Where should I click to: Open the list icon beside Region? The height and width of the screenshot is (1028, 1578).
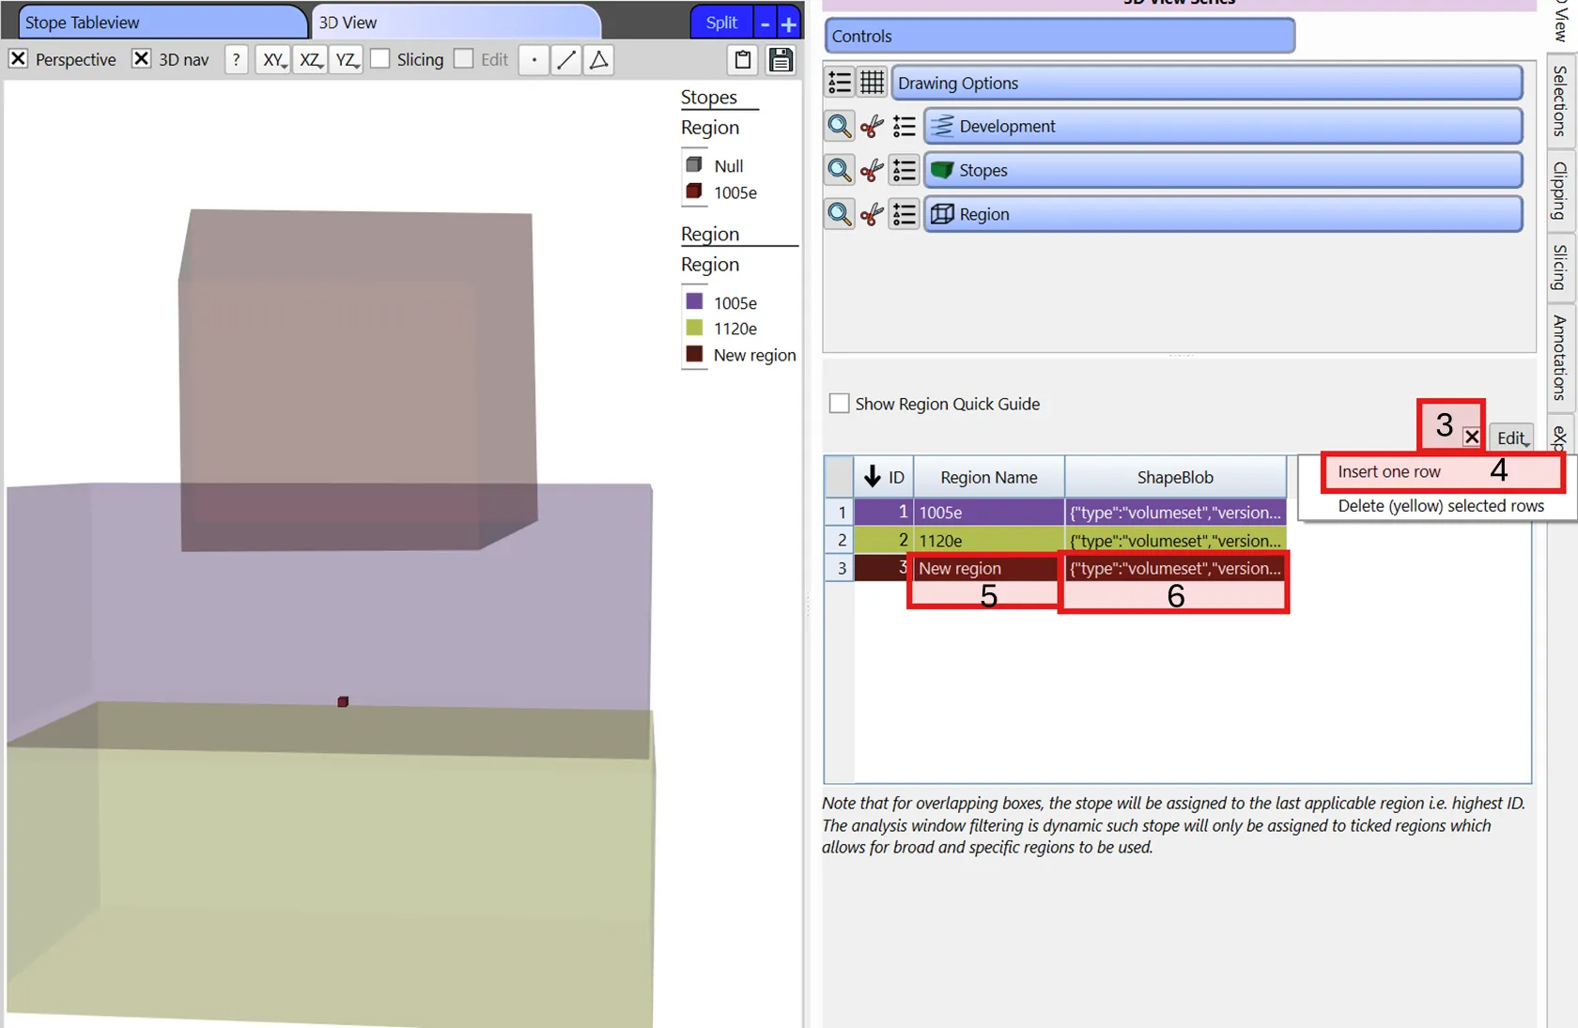[x=904, y=214]
